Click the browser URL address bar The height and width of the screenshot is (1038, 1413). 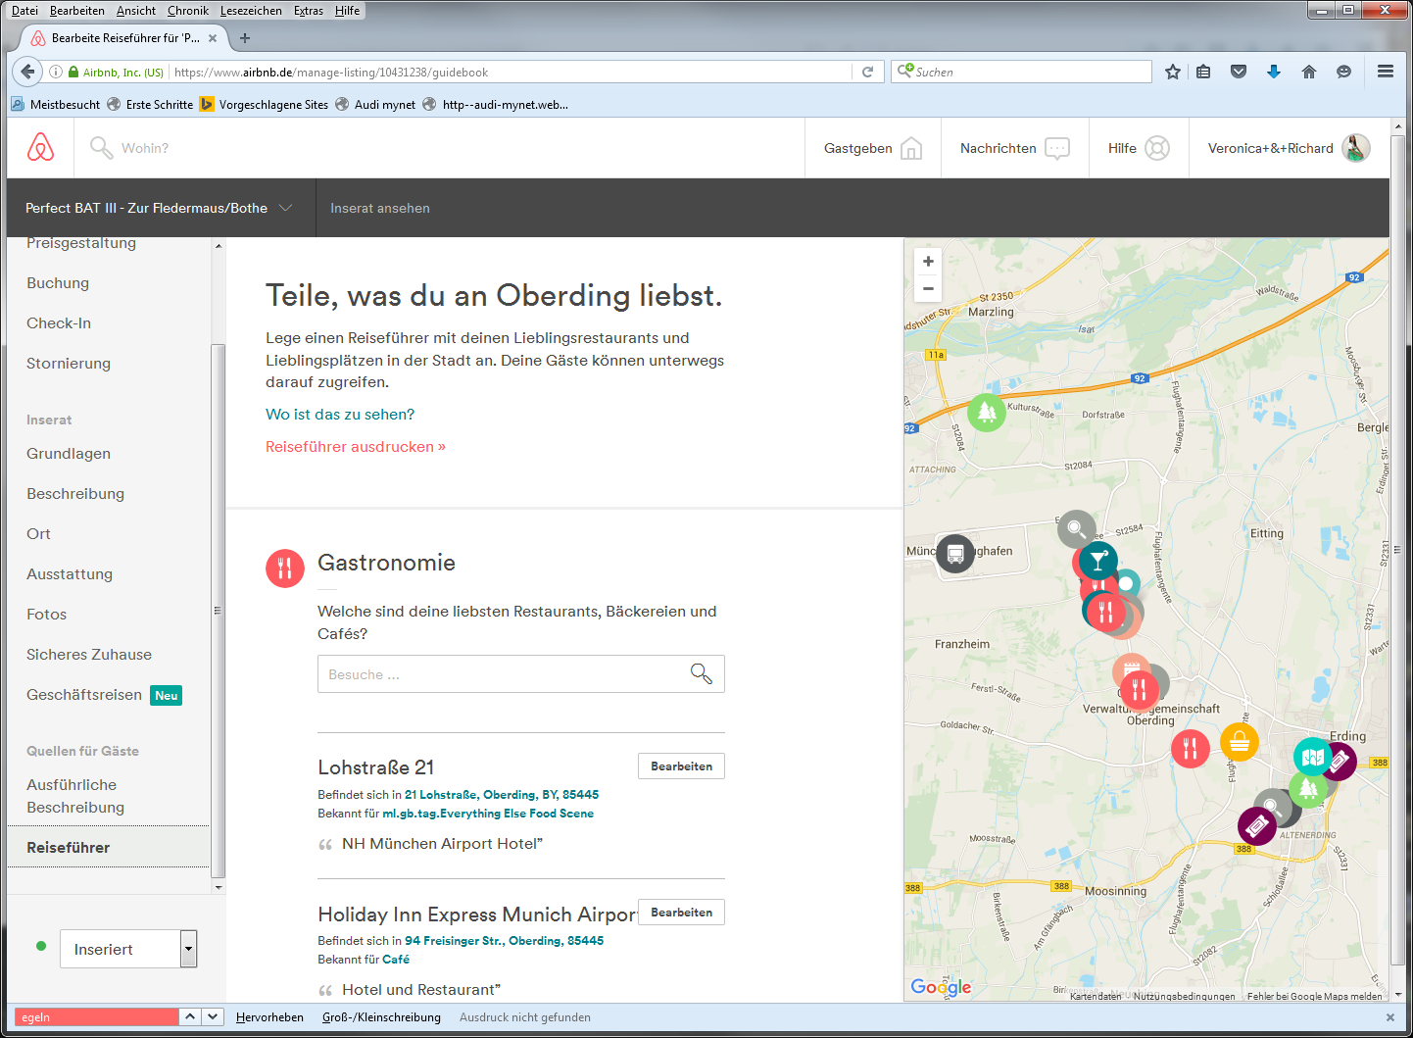click(512, 72)
